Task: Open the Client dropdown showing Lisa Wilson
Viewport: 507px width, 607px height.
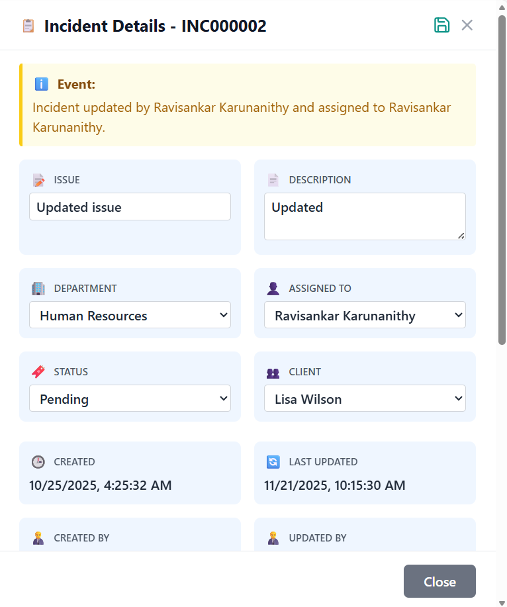Action: [x=365, y=399]
